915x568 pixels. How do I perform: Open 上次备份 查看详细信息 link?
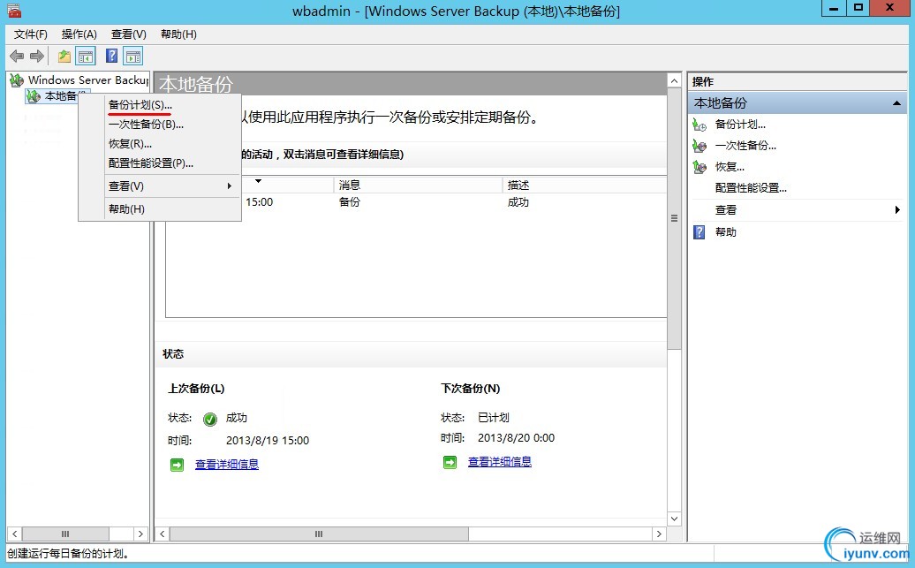click(x=226, y=465)
